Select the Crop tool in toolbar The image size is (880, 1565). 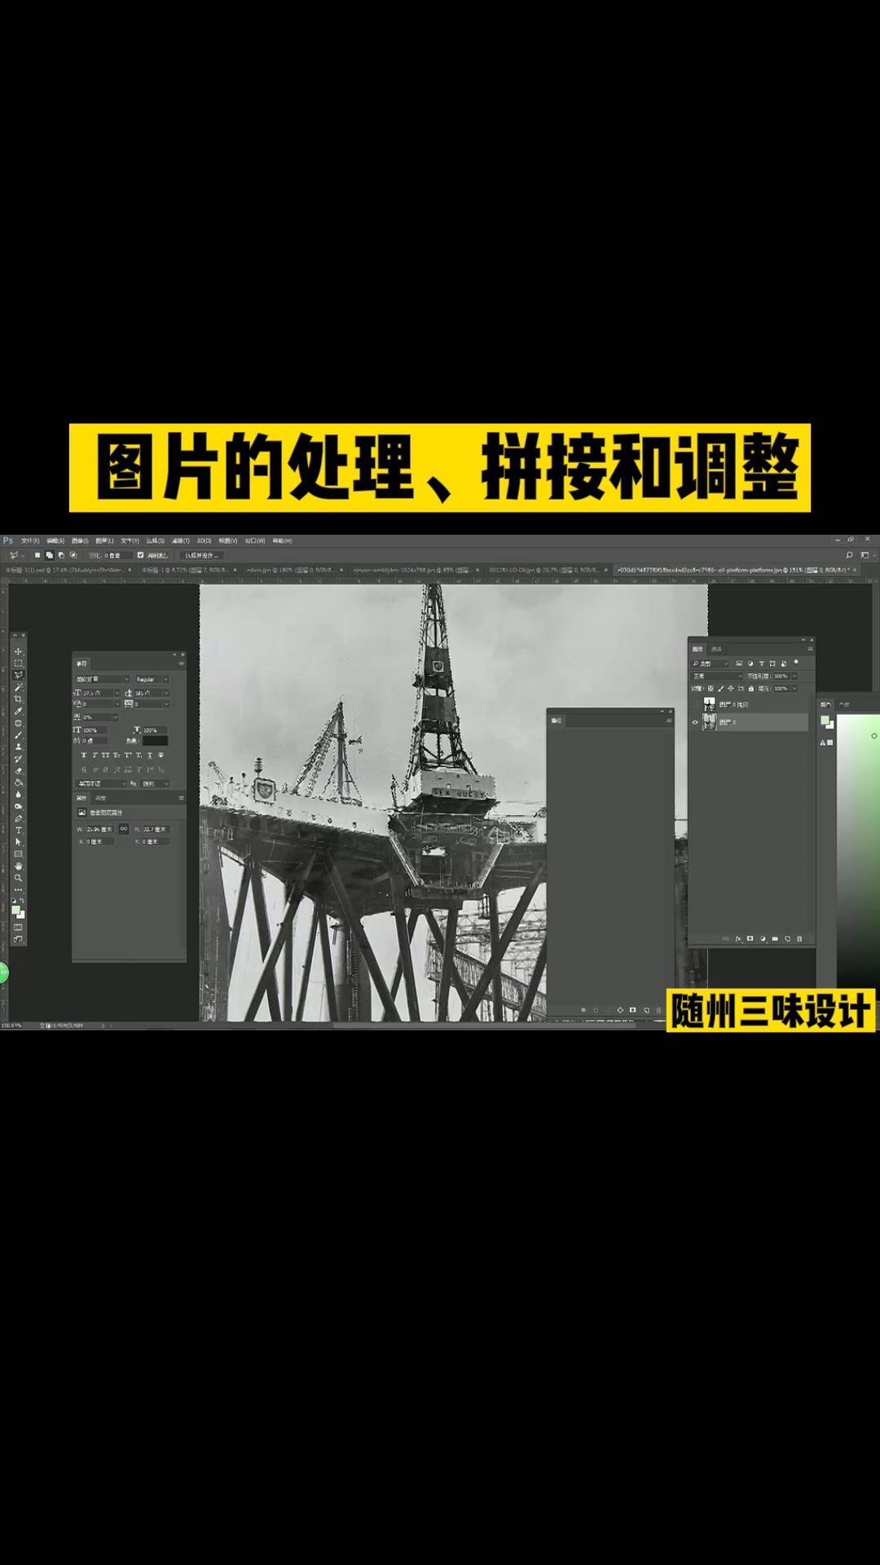point(18,699)
